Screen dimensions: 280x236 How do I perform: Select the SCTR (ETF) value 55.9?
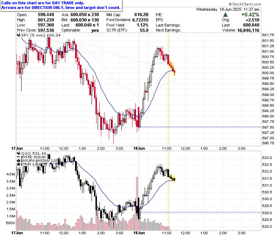[x=144, y=30]
